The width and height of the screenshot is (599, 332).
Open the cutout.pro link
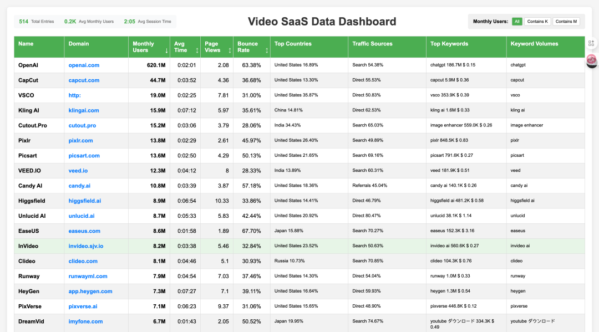tap(82, 126)
